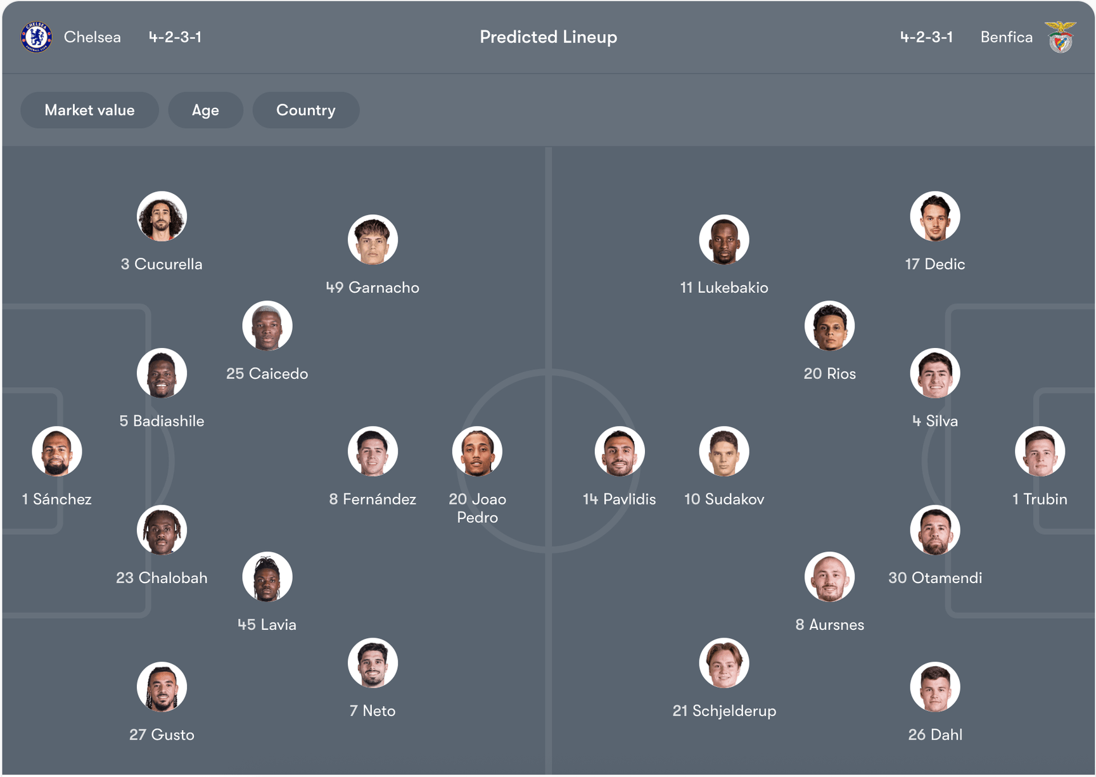1096x777 pixels.
Task: Open goalkeeper Sánchez's avatar
Action: coord(57,452)
